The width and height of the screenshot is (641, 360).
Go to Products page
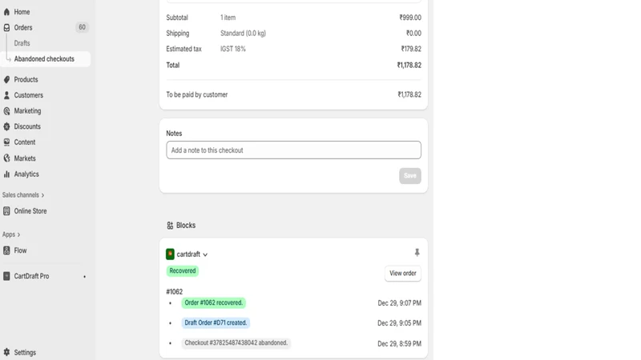[26, 79]
